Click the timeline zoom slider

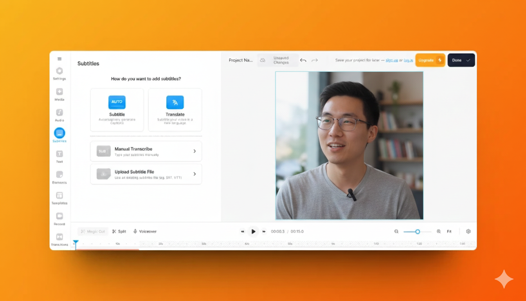click(x=417, y=232)
